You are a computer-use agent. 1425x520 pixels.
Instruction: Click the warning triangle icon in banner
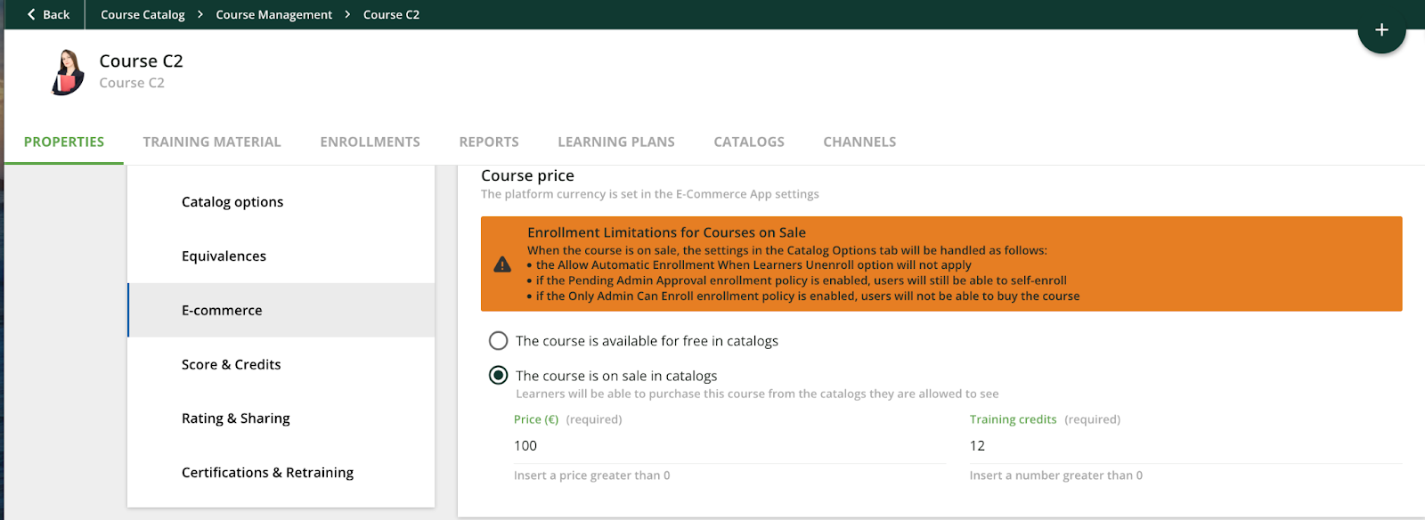coord(502,264)
